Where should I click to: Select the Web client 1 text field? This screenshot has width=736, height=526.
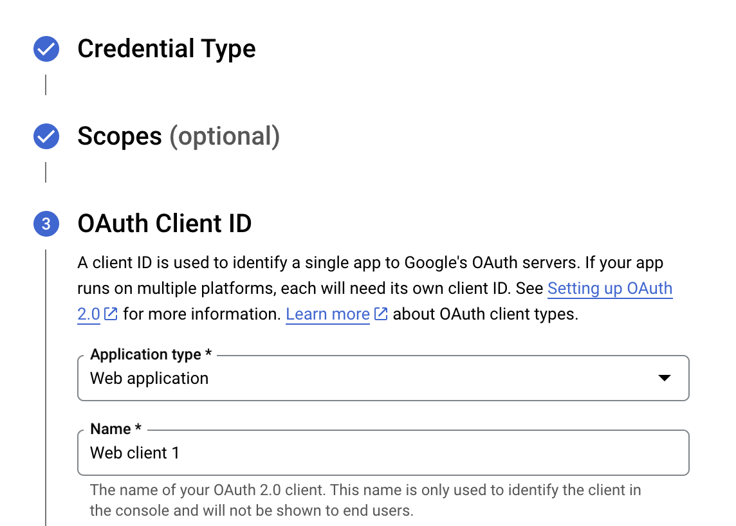click(x=383, y=453)
